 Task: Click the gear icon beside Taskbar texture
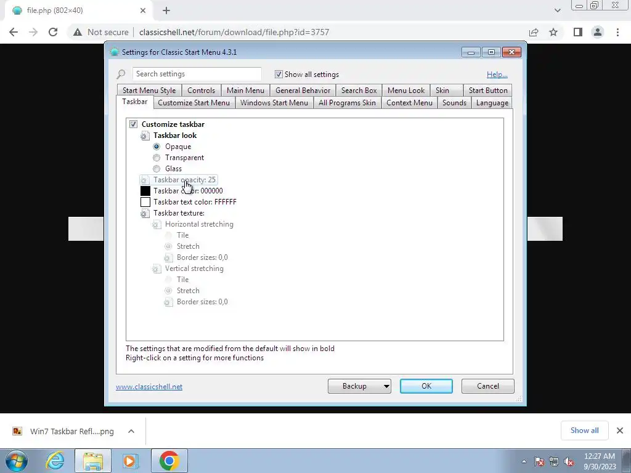point(145,213)
